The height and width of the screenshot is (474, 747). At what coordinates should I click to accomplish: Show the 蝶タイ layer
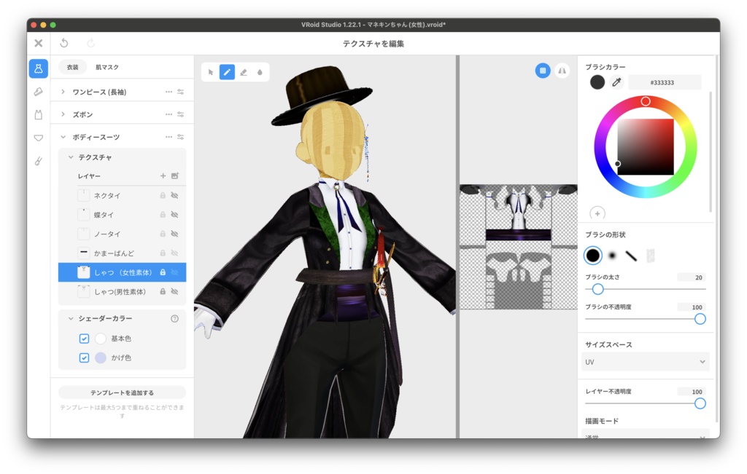pyautogui.click(x=175, y=215)
